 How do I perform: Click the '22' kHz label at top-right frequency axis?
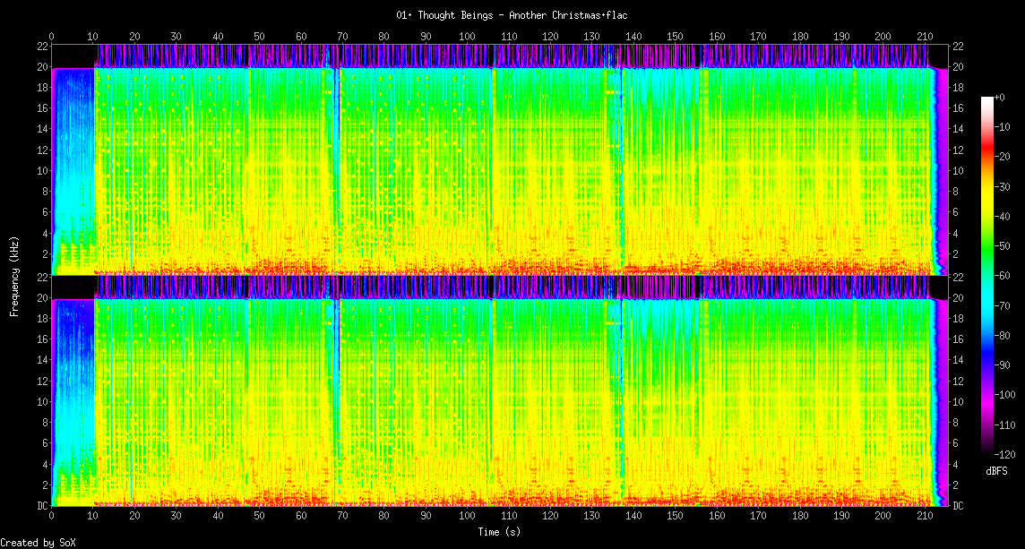pyautogui.click(x=958, y=46)
